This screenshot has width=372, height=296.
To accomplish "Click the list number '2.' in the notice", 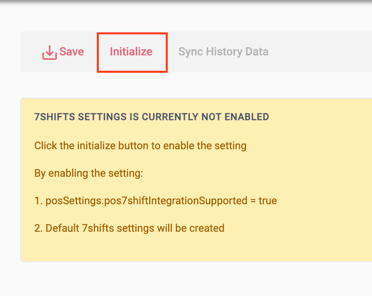I will coord(39,228).
